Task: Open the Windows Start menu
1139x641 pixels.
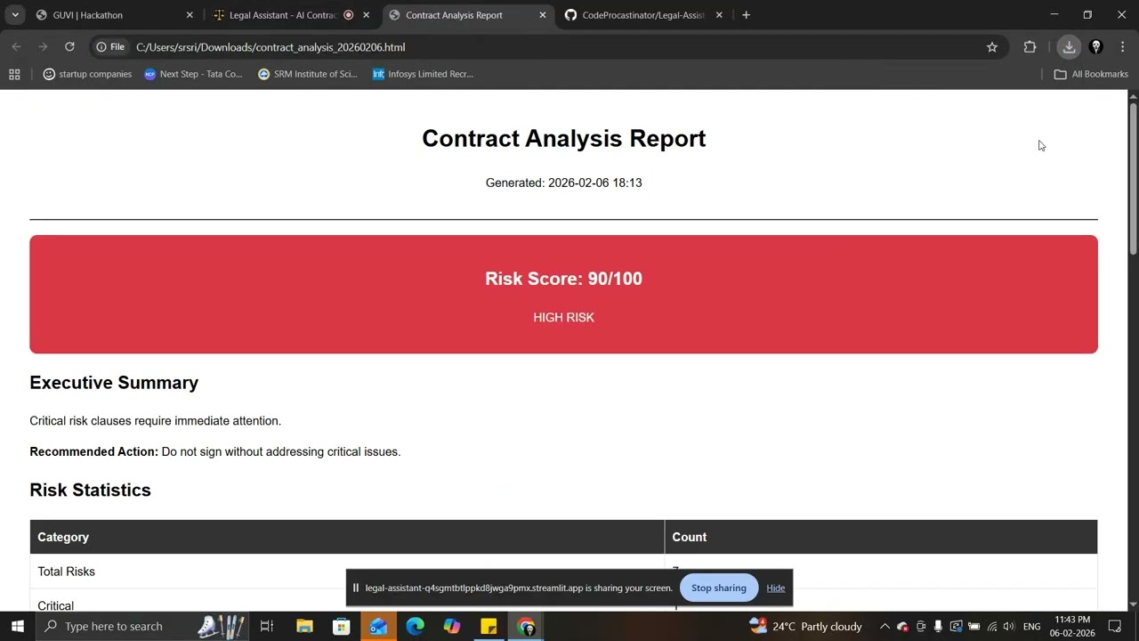Action: click(x=17, y=626)
